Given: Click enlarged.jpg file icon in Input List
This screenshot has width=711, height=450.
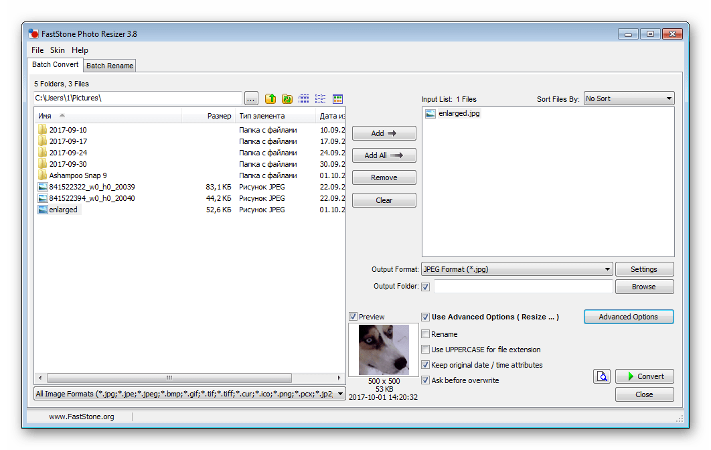Looking at the screenshot, I should coord(430,113).
